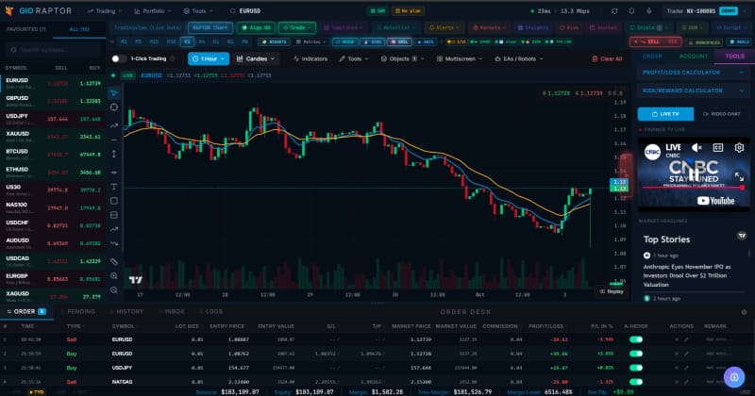Open notifications bell icon
755x396 pixels.
point(631,10)
